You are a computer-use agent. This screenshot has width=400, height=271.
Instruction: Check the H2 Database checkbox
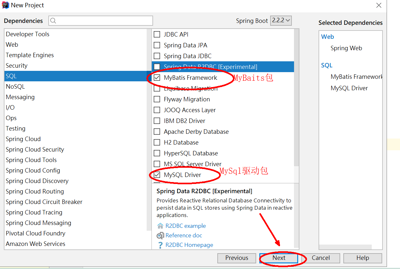click(x=157, y=142)
